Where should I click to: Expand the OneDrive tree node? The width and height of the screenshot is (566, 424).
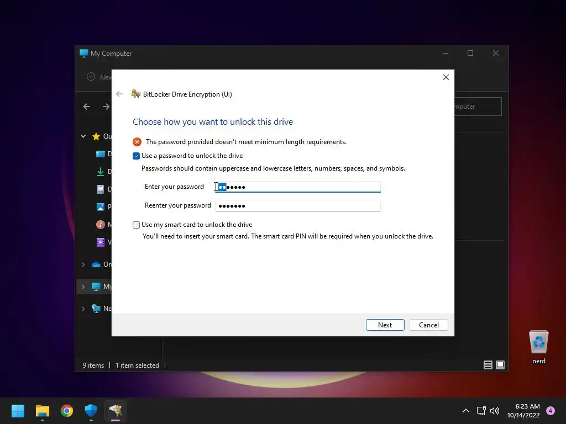(83, 264)
